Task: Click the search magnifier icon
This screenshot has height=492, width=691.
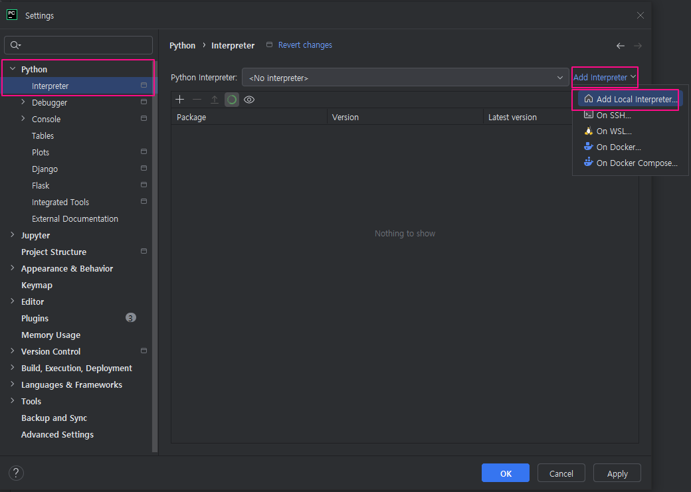Action: [15, 45]
